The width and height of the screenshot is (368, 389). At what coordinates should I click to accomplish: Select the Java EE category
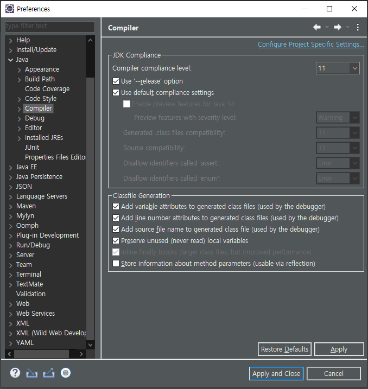coord(27,167)
